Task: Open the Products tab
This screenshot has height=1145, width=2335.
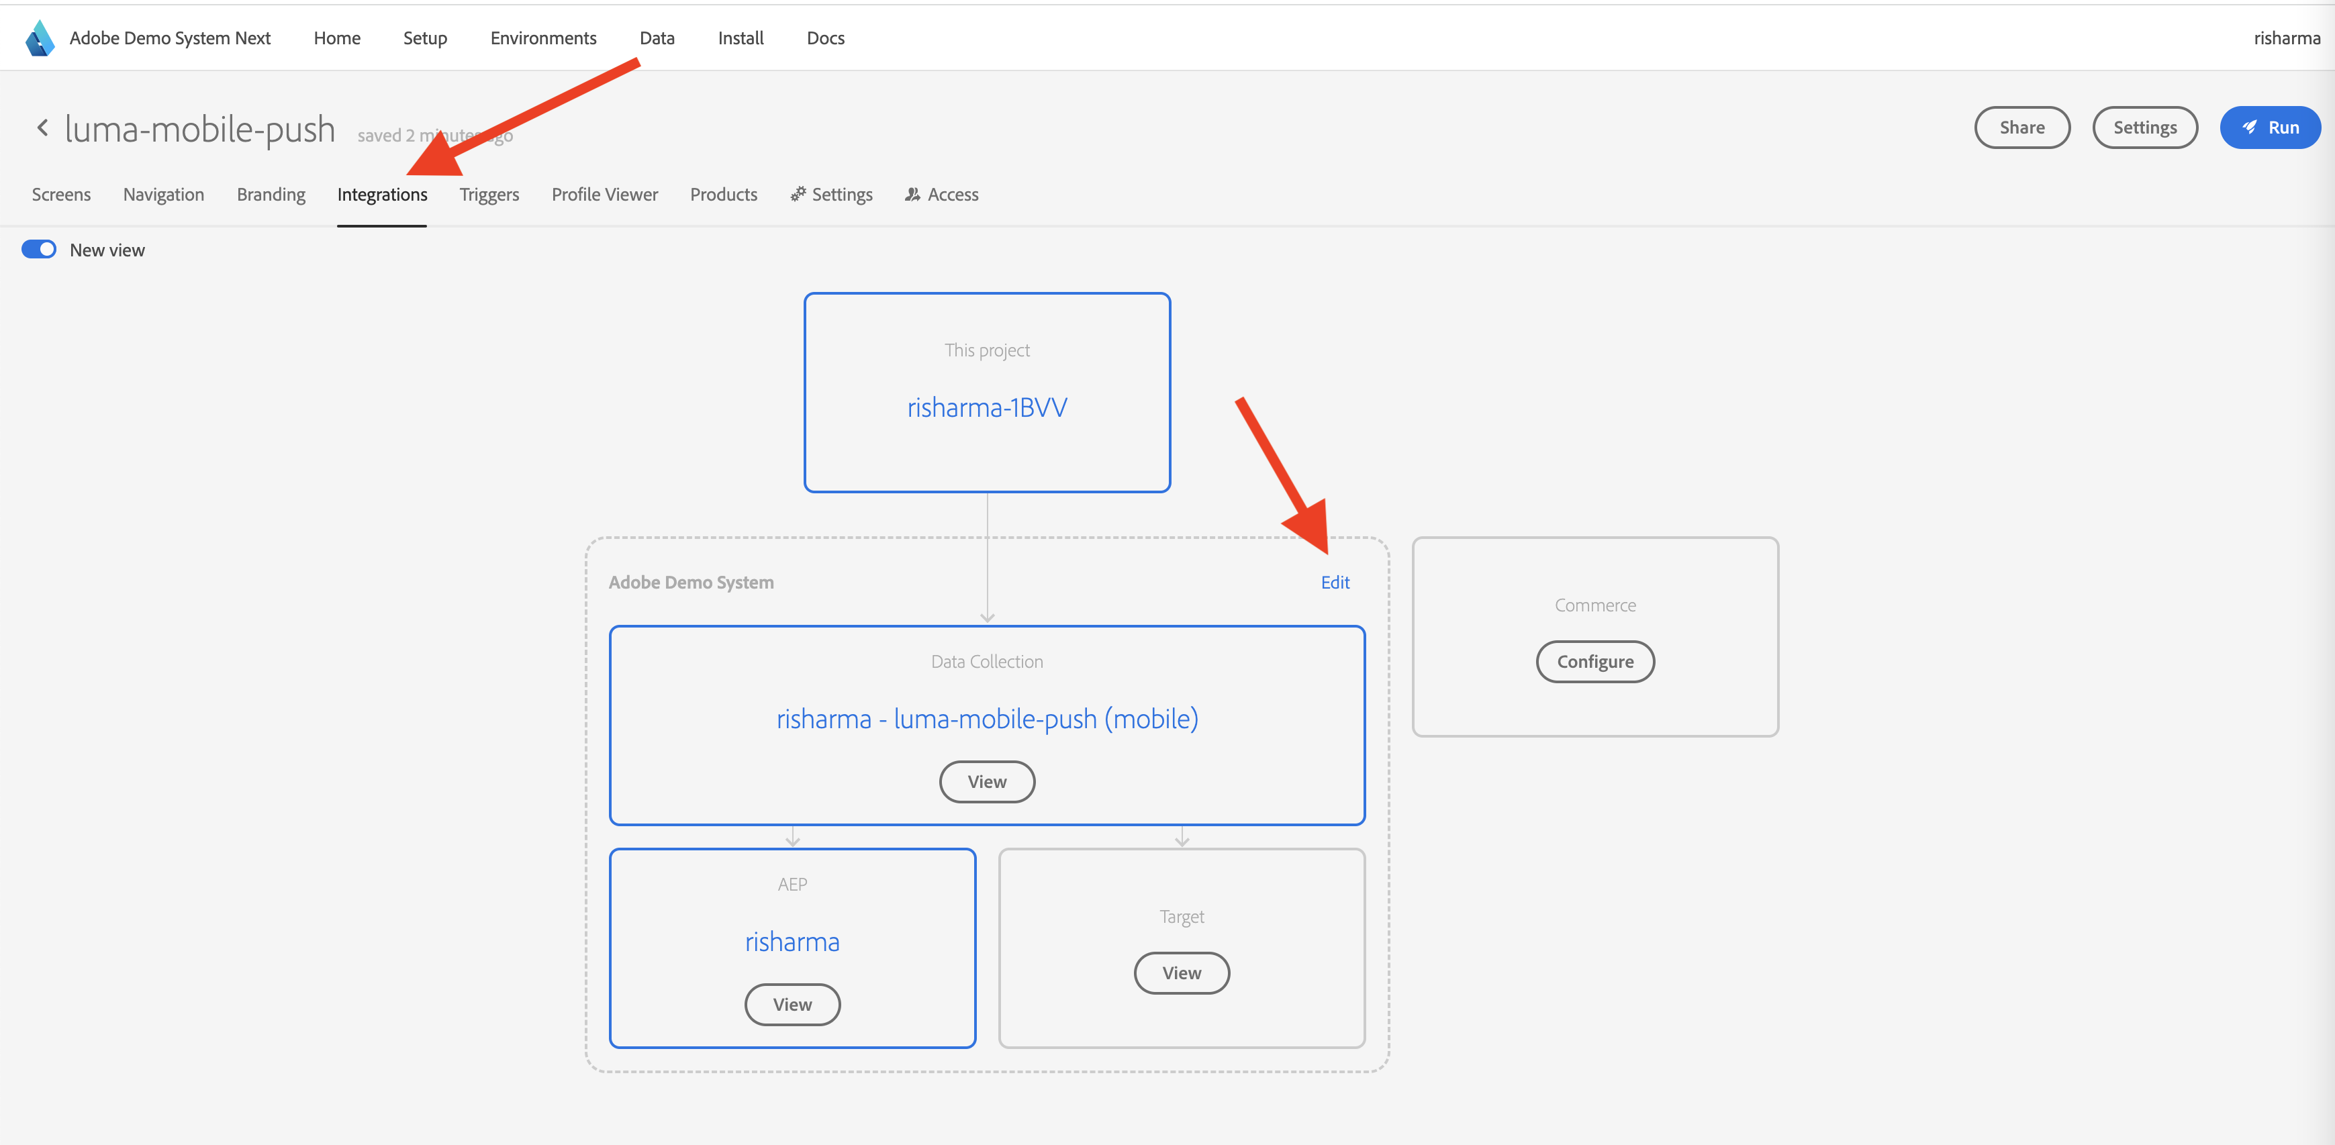Action: tap(723, 194)
